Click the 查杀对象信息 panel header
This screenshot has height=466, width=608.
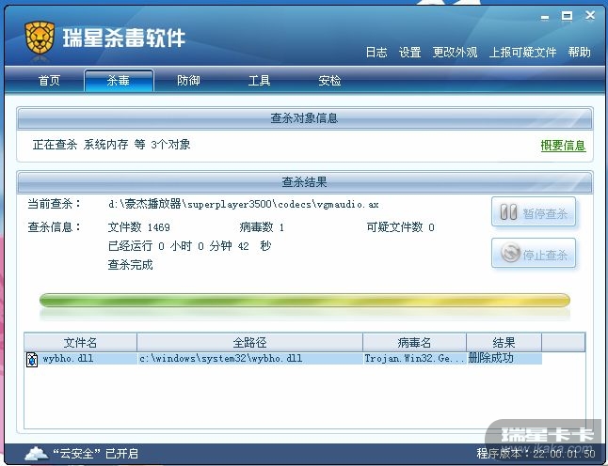[x=305, y=118]
